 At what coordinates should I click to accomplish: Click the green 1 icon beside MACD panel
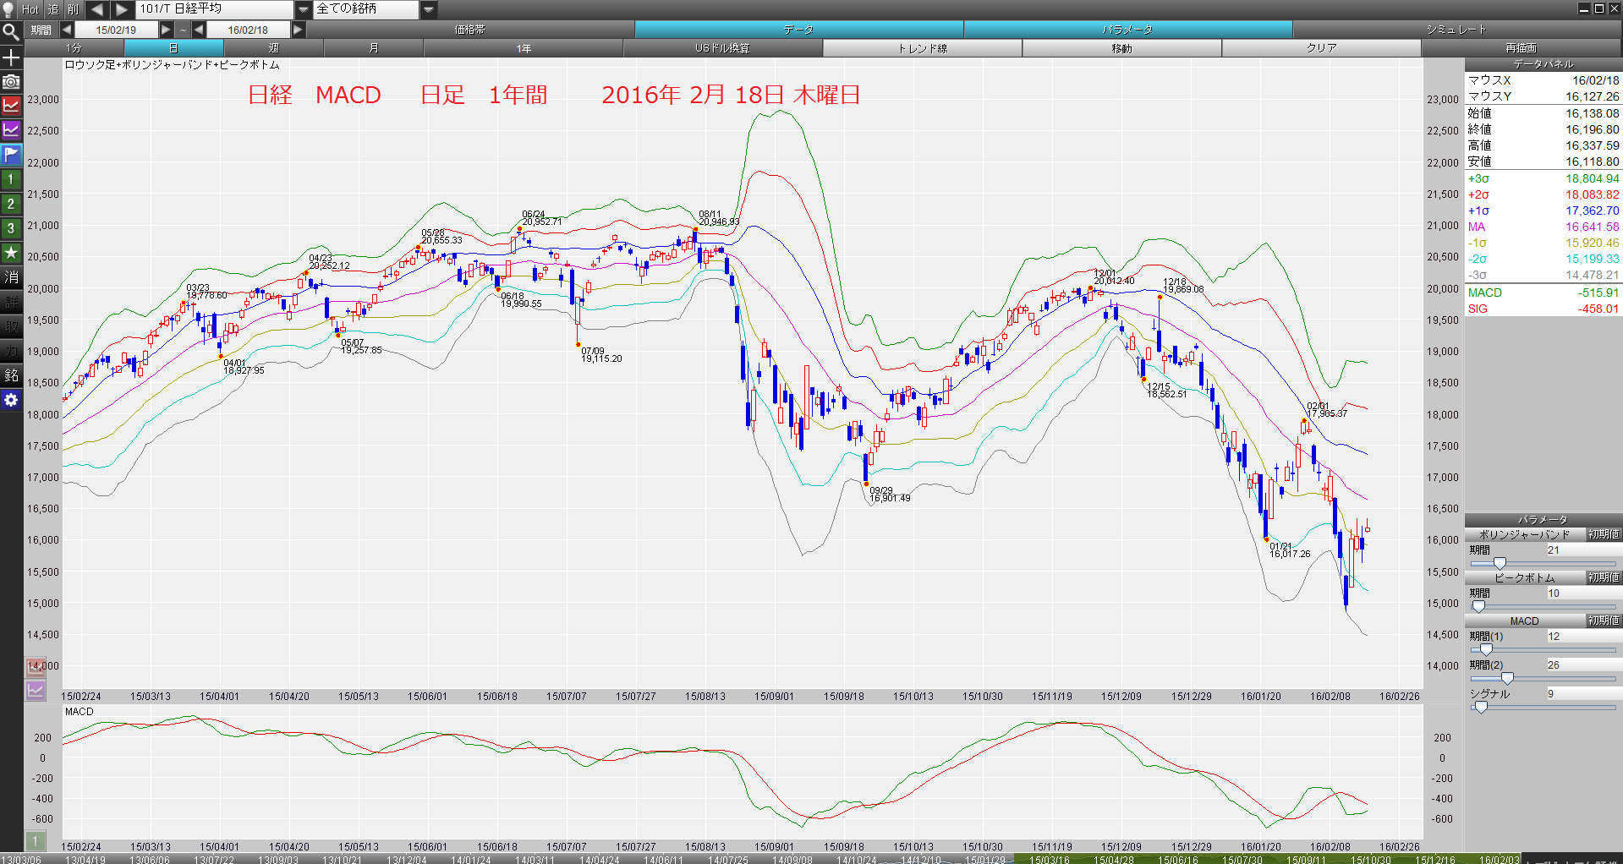coord(35,841)
